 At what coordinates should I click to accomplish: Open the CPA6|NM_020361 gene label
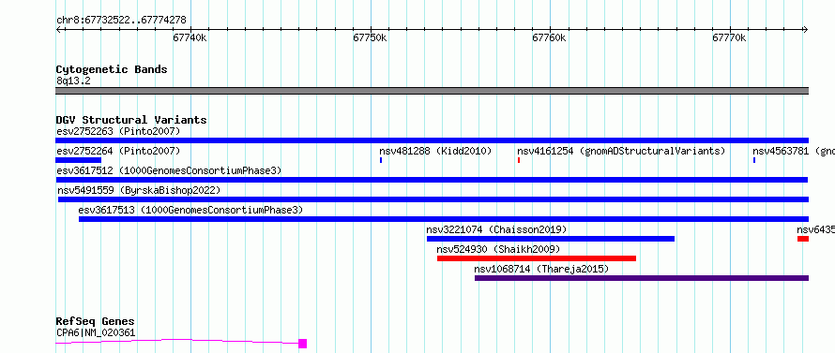(96, 333)
